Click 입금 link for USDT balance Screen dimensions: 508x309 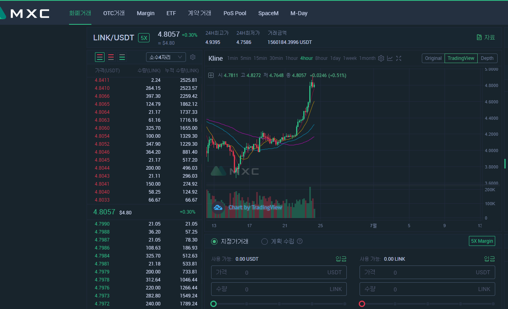click(x=341, y=259)
